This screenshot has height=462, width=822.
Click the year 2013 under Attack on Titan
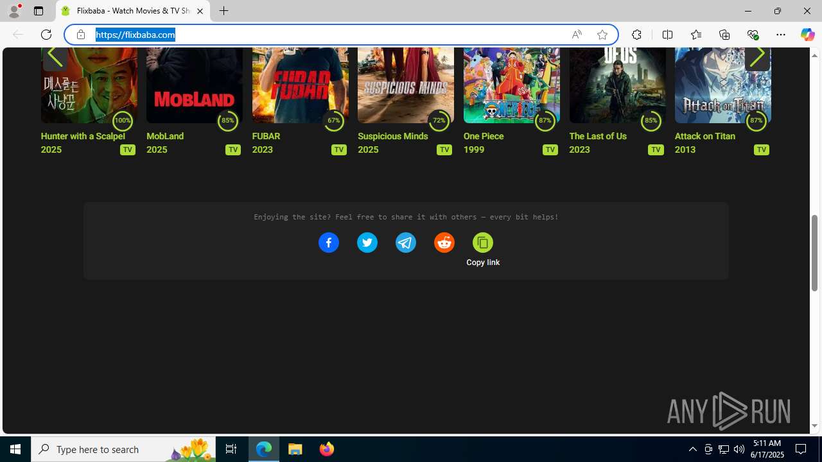[x=685, y=150]
